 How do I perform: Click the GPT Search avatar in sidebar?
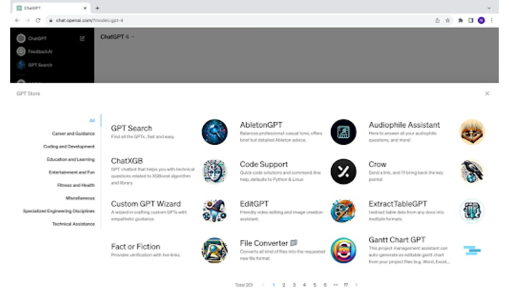point(21,65)
